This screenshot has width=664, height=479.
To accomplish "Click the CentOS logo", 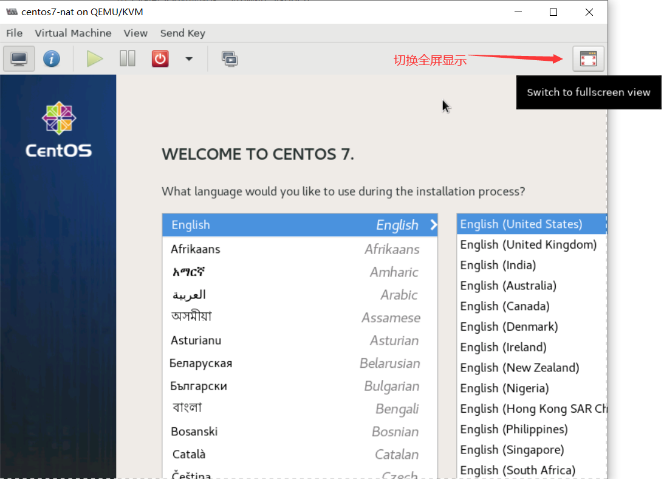I will [x=58, y=129].
